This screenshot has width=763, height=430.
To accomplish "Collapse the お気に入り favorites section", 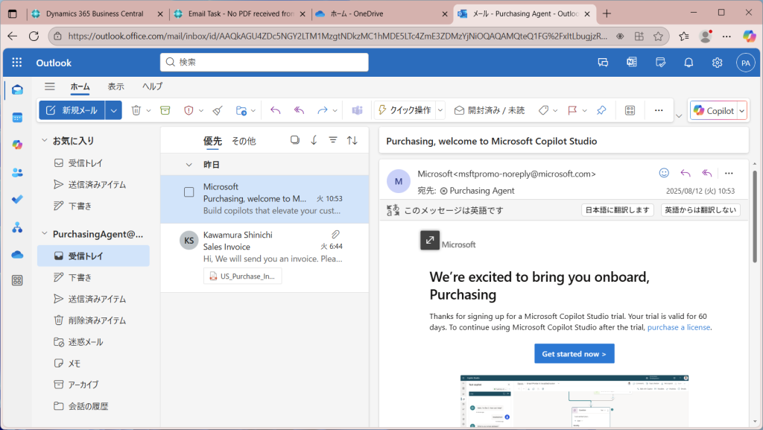I will coord(44,141).
